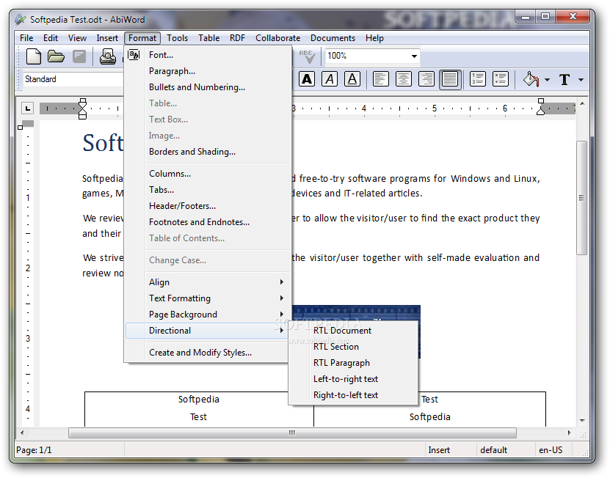Click the vertical scrollbar thumb

pyautogui.click(x=581, y=198)
